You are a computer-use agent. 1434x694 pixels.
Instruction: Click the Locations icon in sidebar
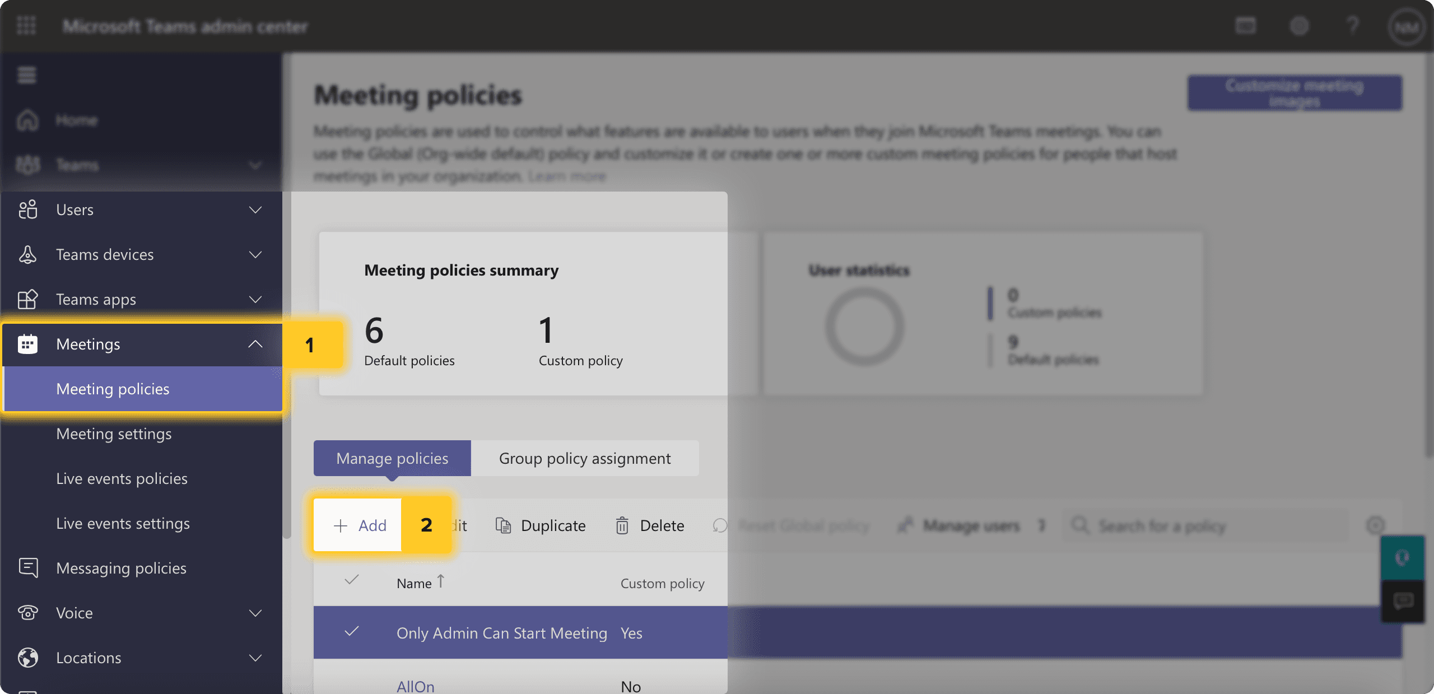[27, 655]
